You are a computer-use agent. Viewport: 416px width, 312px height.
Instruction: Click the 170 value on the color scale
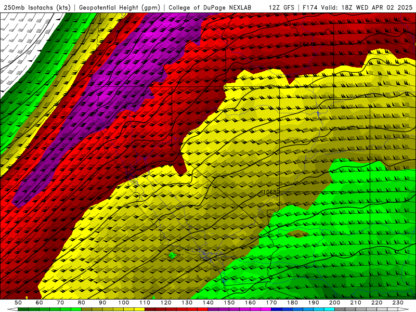pyautogui.click(x=271, y=303)
